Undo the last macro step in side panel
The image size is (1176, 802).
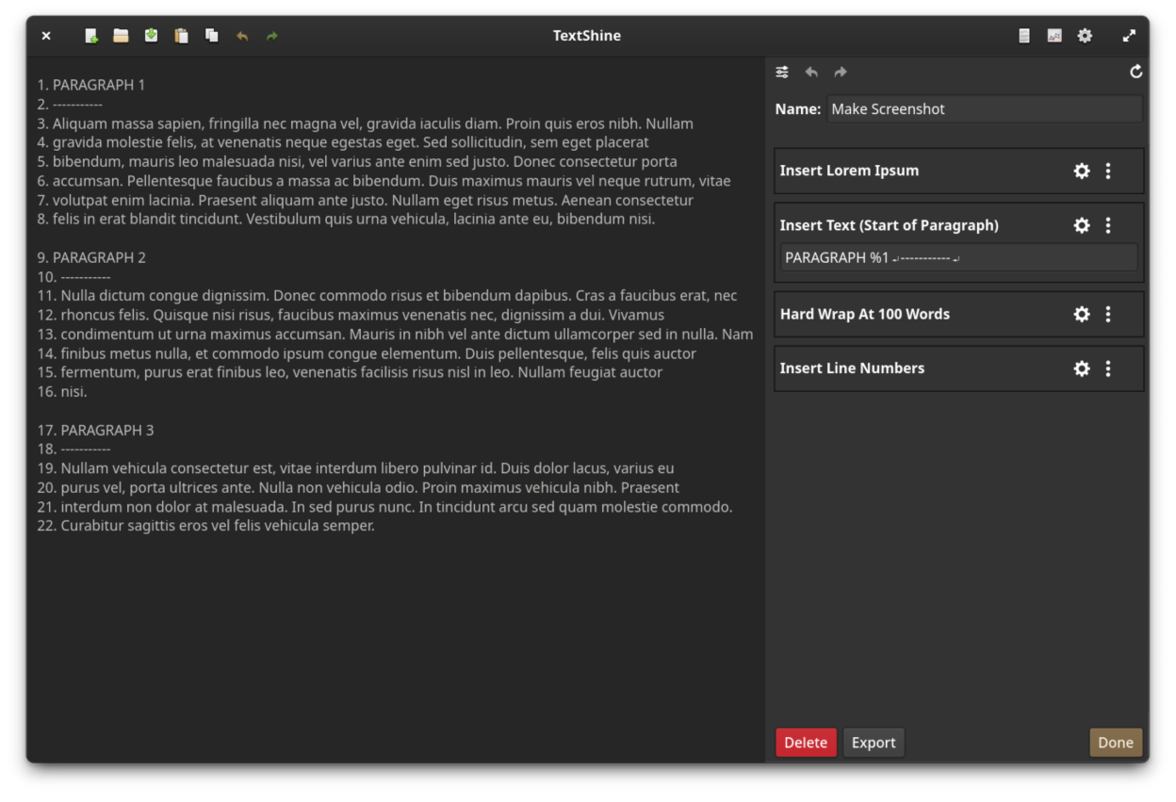[811, 73]
